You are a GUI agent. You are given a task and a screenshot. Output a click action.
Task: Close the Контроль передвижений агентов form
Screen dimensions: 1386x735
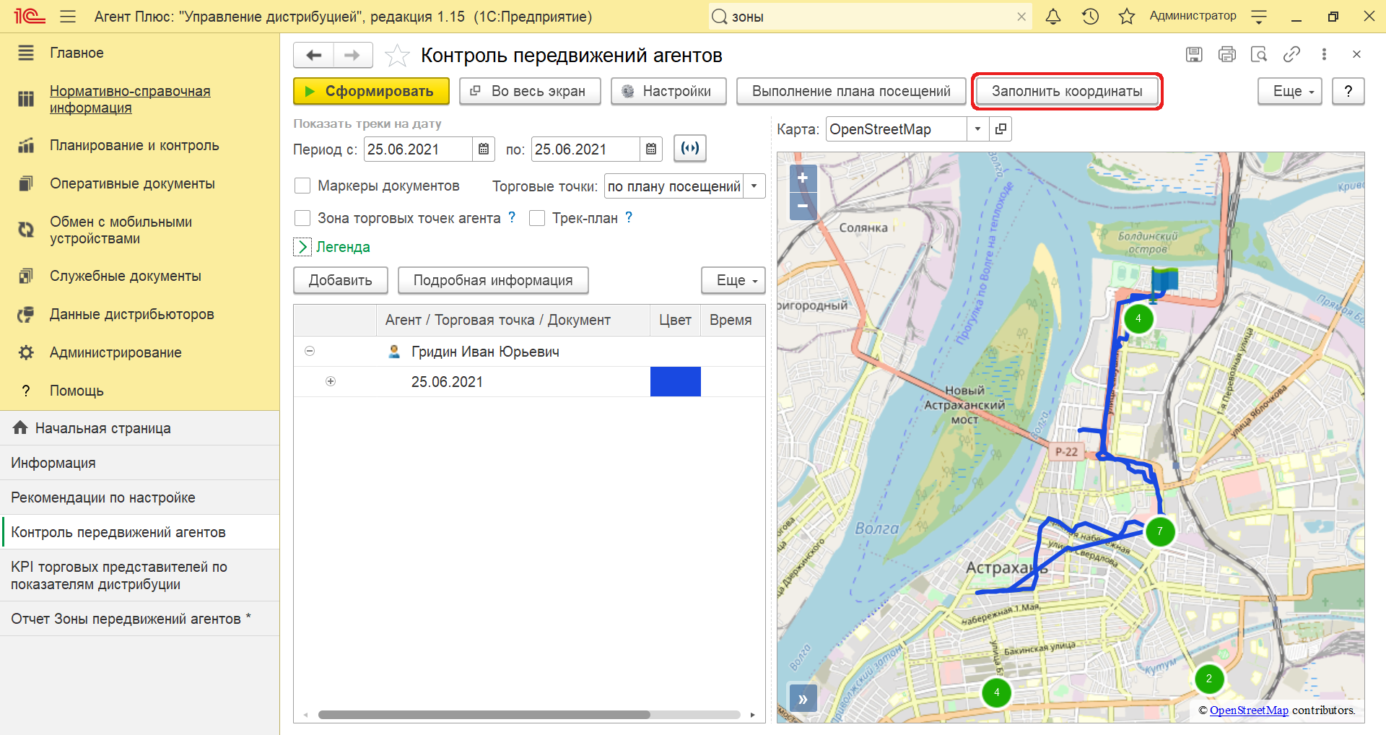click(x=1356, y=54)
